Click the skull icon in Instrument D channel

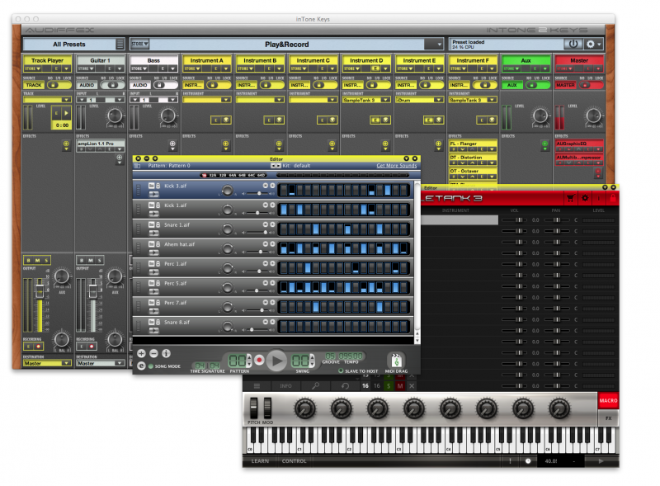click(x=385, y=120)
